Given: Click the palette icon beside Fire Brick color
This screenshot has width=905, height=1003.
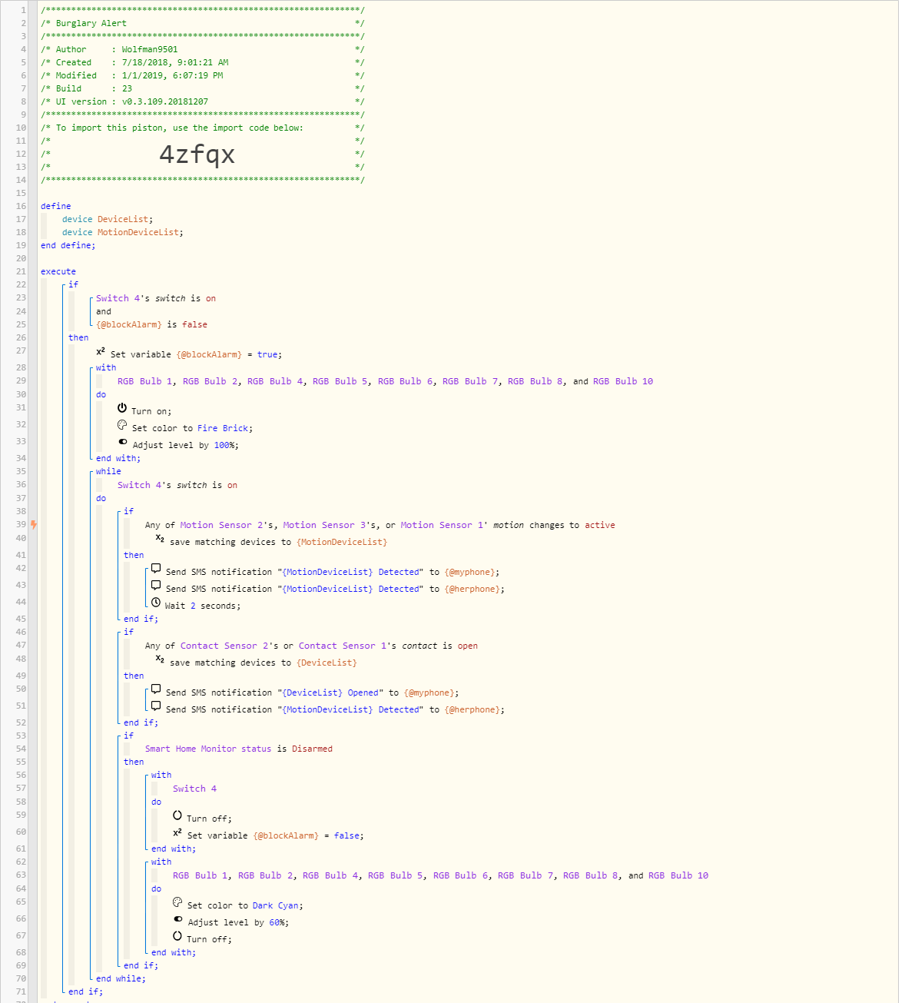Looking at the screenshot, I should click(x=122, y=425).
